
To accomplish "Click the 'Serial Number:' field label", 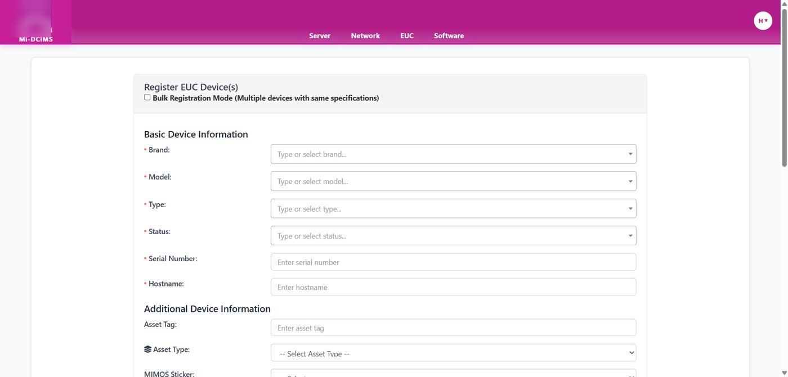I will tap(173, 259).
